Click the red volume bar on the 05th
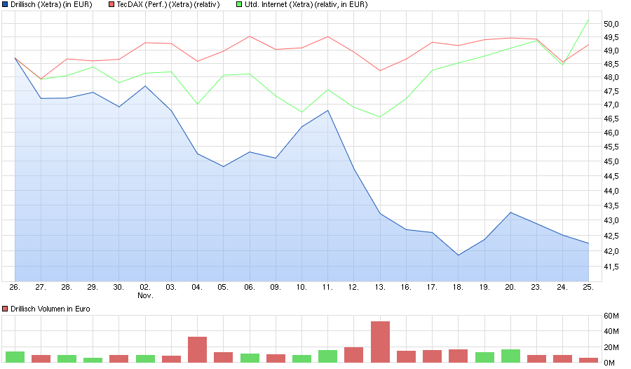Screen dimensions: 631x369 [x=224, y=357]
